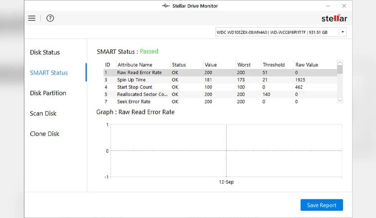Image resolution: width=376 pixels, height=218 pixels.
Task: Expand the drive selection dropdown arrow
Action: (x=343, y=32)
